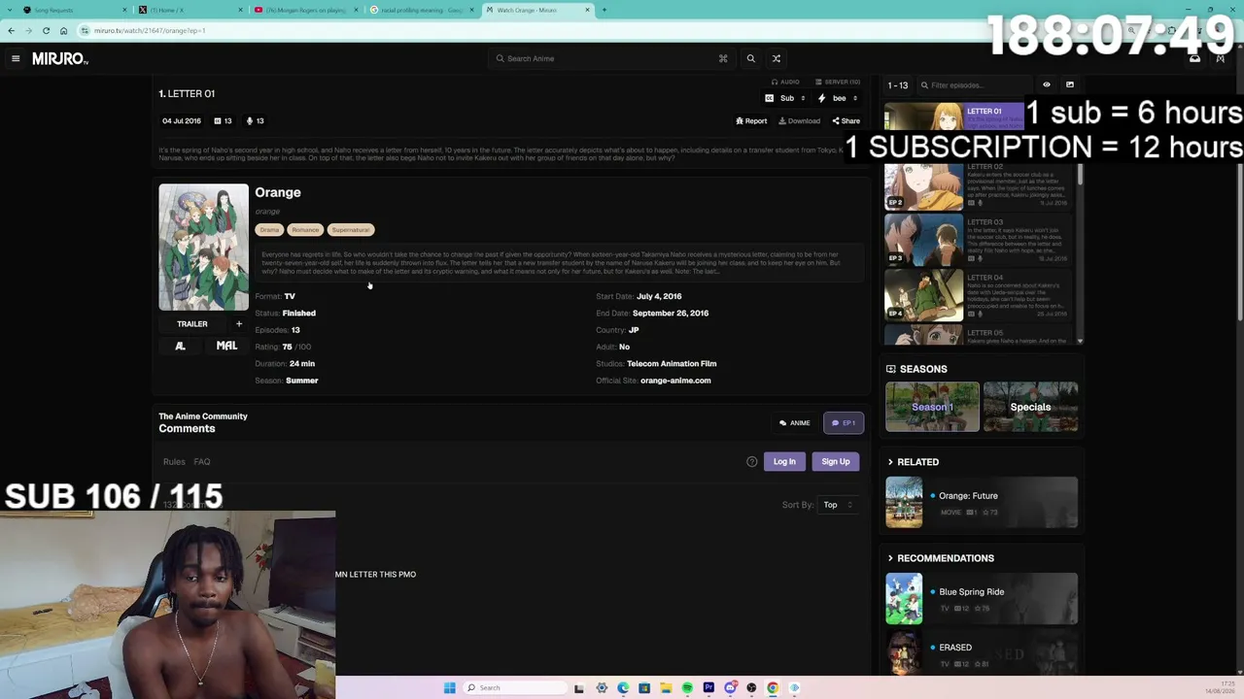Click the comments help question icon

751,462
